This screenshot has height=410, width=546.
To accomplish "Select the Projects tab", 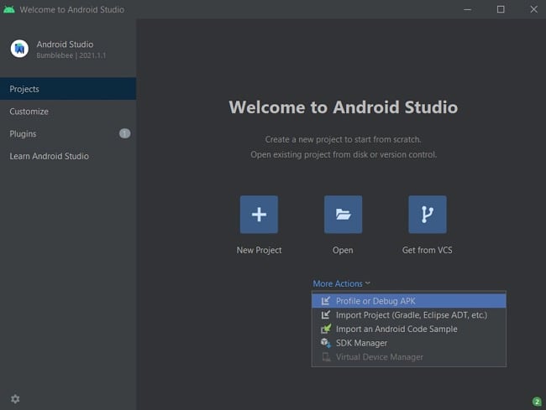I will pos(68,89).
